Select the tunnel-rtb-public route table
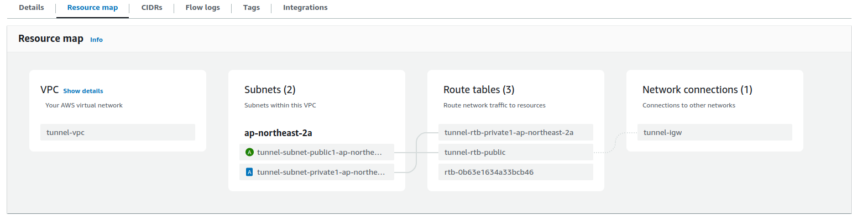The image size is (852, 216). point(516,152)
